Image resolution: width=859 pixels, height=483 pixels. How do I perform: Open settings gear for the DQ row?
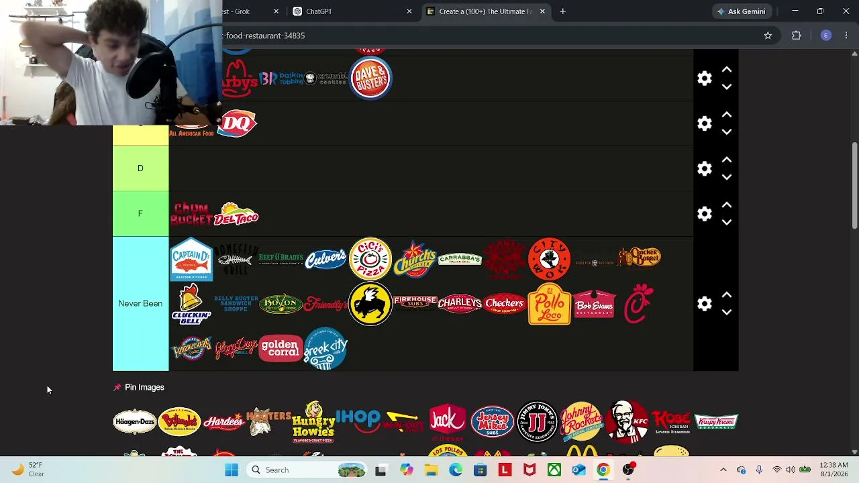coord(704,123)
